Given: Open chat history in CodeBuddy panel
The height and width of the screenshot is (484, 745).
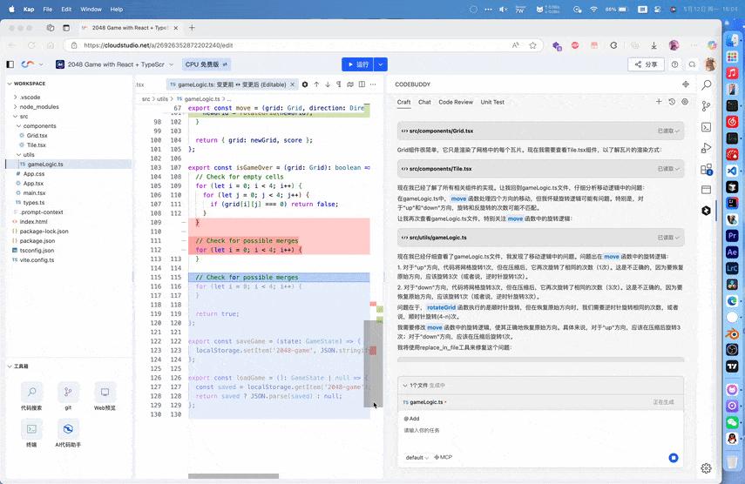Looking at the screenshot, I should tap(672, 102).
